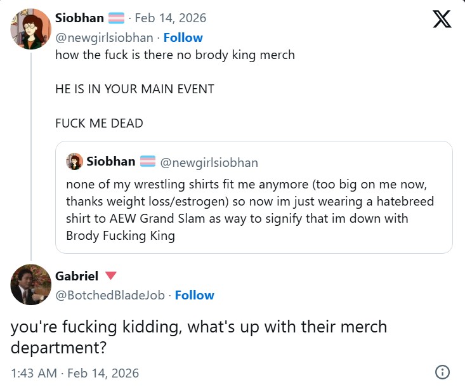Open the quoted tweet about the hatebreed shirt

pyautogui.click(x=253, y=209)
